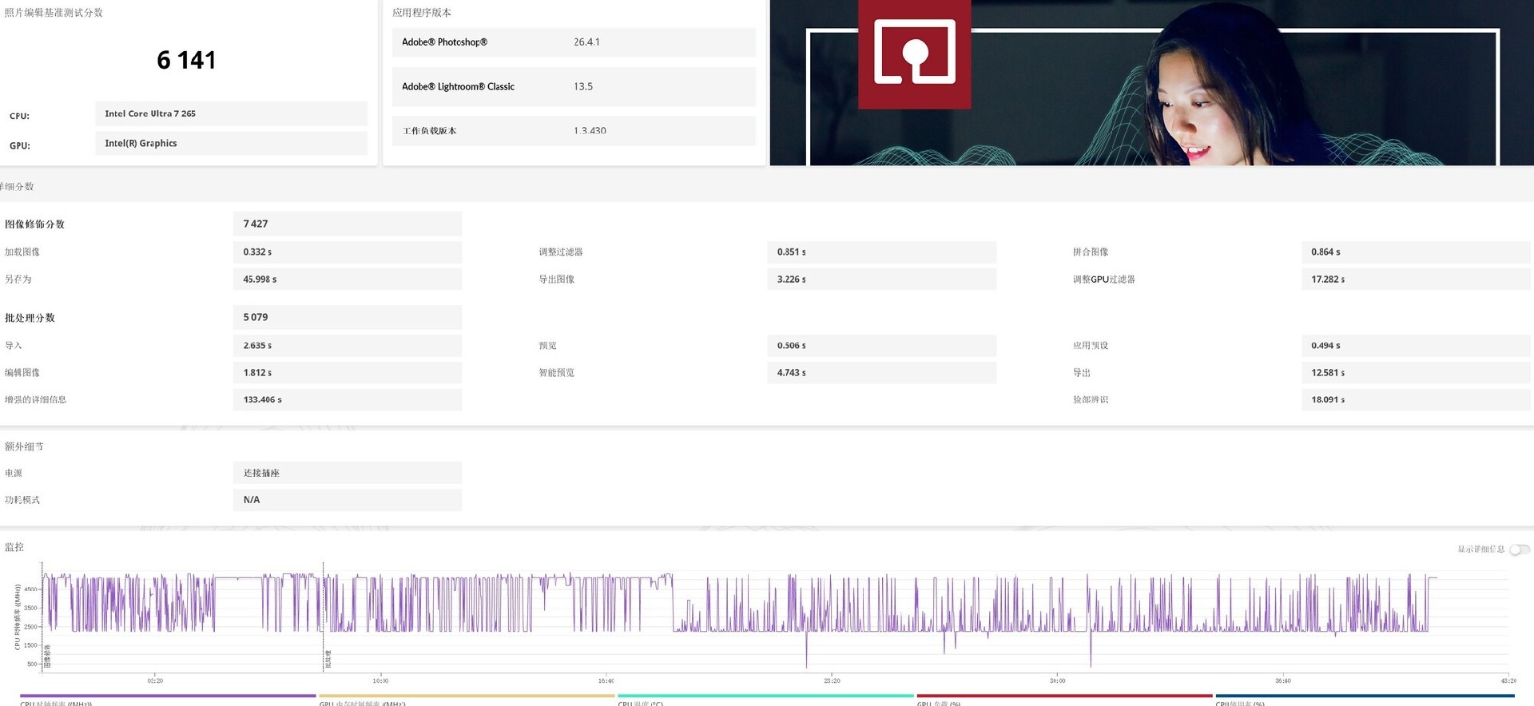Click the 133.406 s enhanced details value
This screenshot has height=706, width=1534.
pyautogui.click(x=347, y=400)
